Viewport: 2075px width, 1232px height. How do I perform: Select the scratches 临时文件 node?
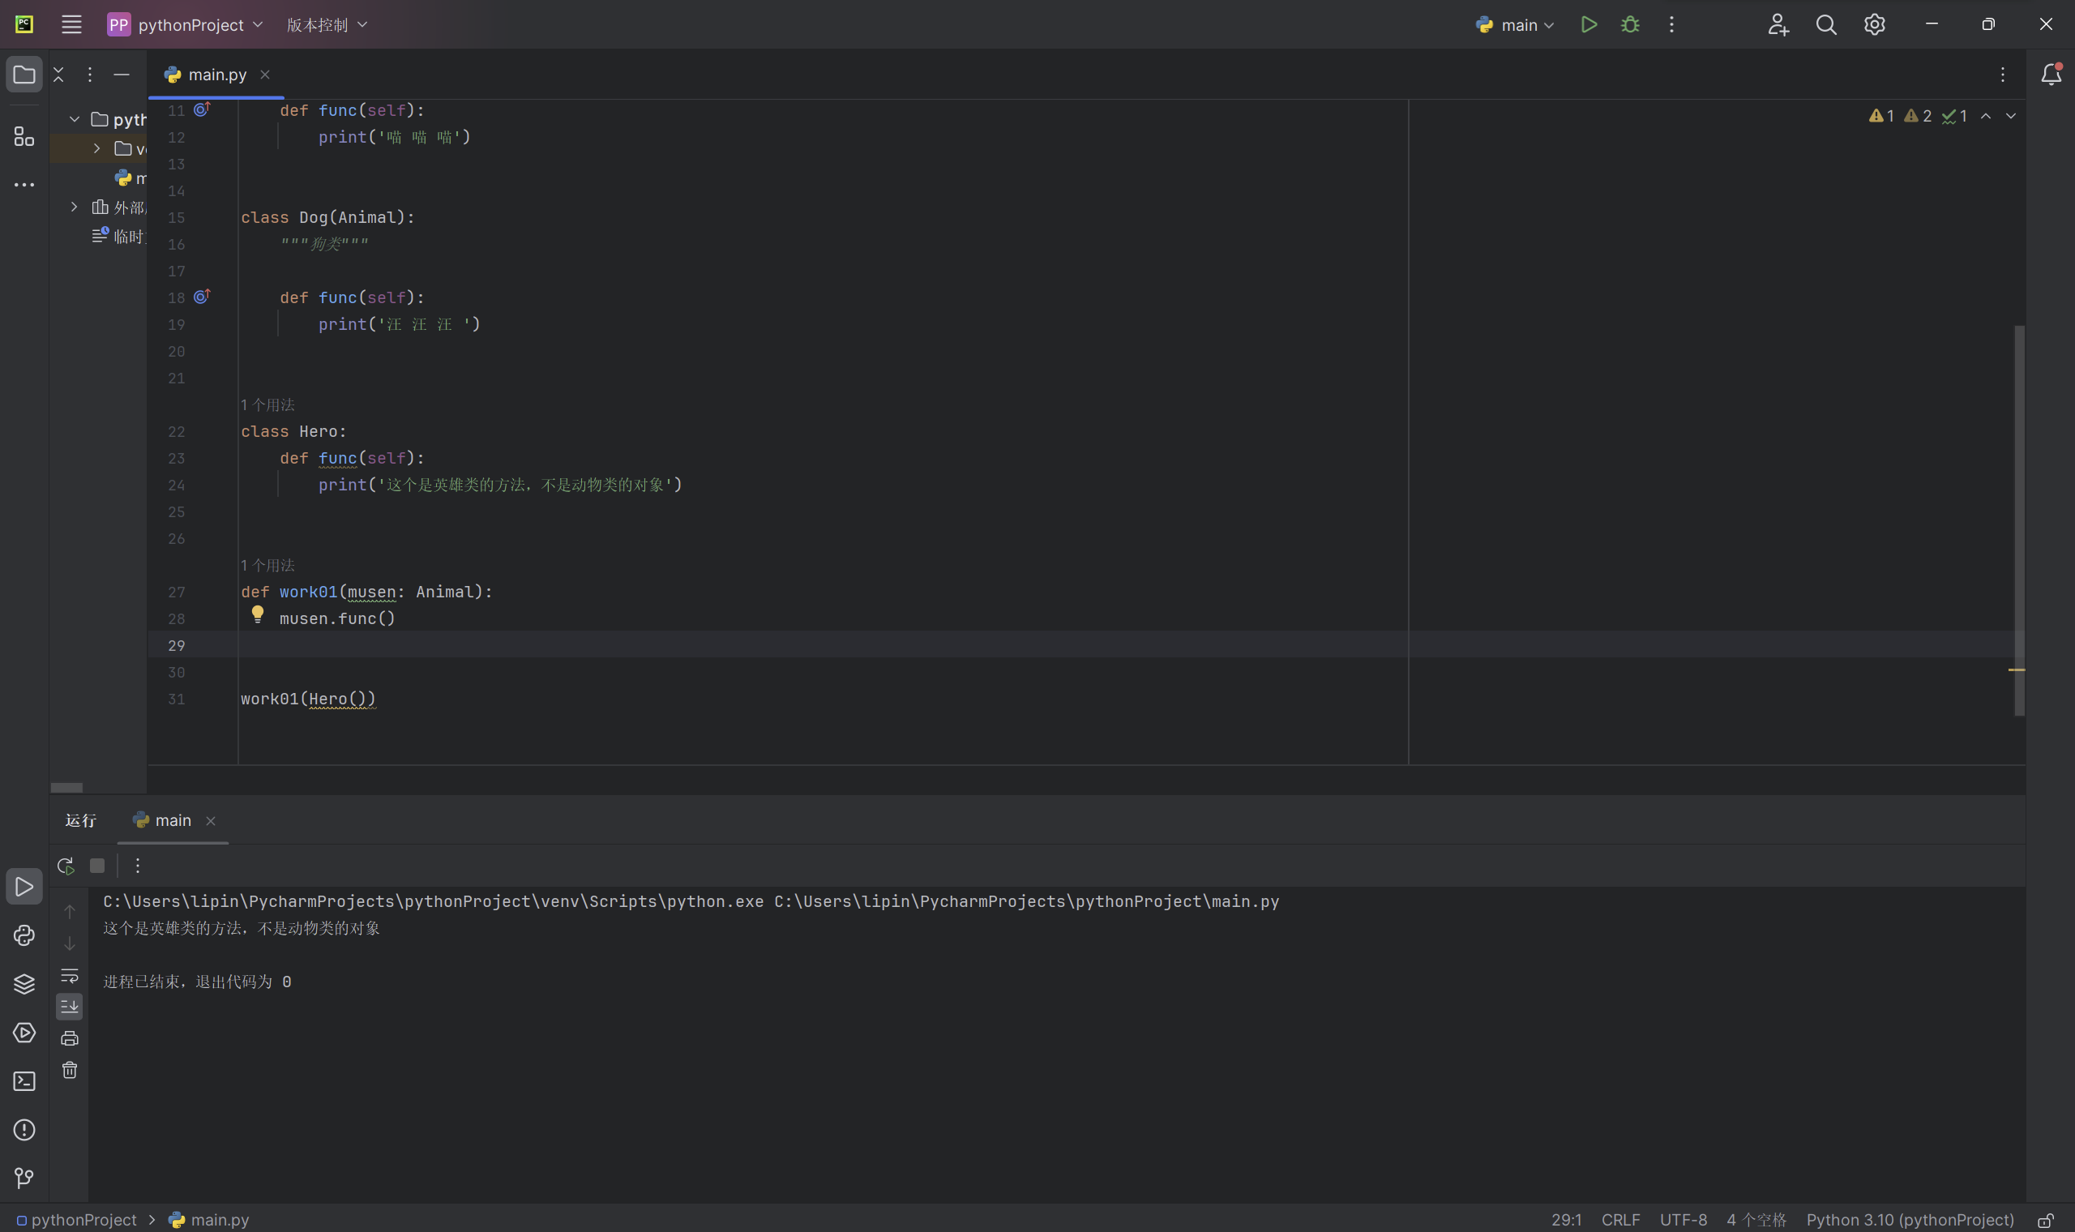118,237
